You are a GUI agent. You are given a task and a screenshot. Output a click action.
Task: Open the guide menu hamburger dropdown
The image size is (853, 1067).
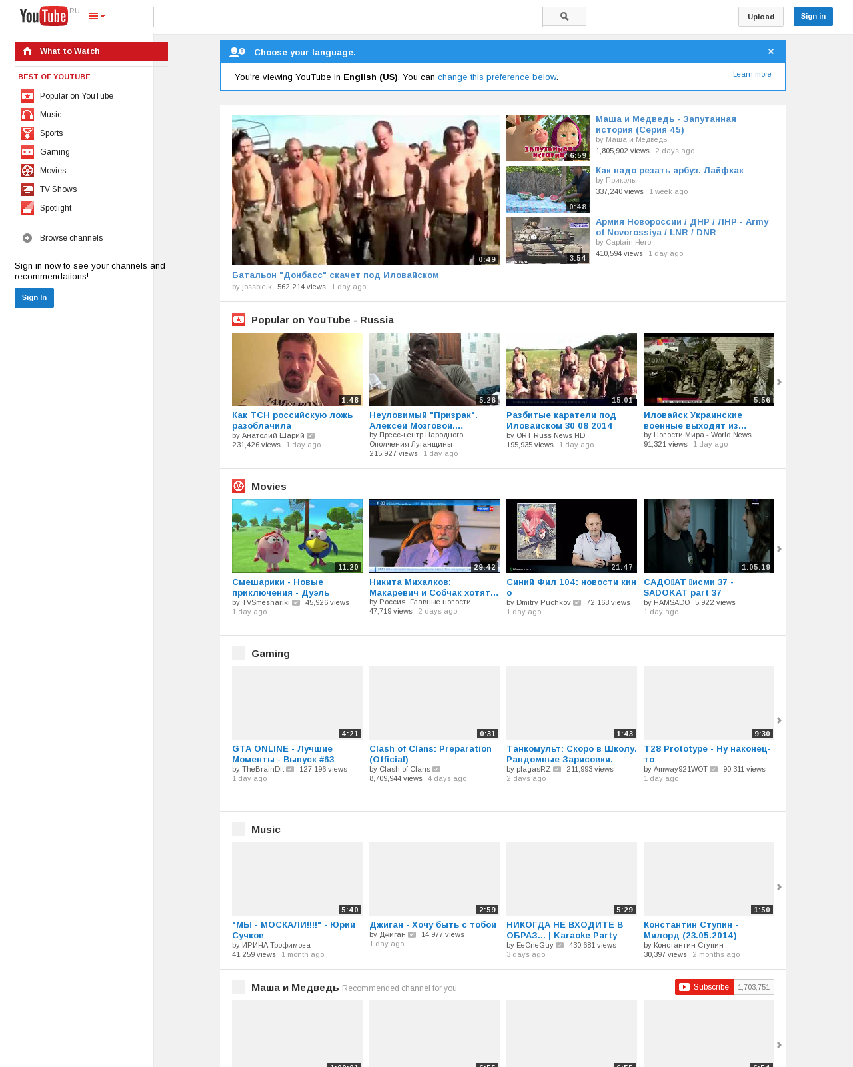pyautogui.click(x=97, y=16)
